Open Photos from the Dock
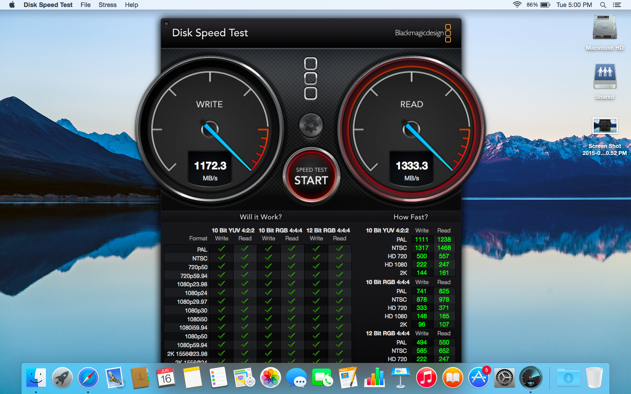 tap(270, 377)
